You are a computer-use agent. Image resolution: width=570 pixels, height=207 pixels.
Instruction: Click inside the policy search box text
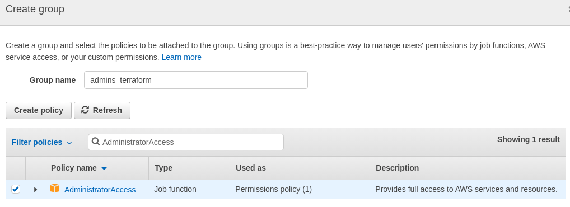coord(138,142)
